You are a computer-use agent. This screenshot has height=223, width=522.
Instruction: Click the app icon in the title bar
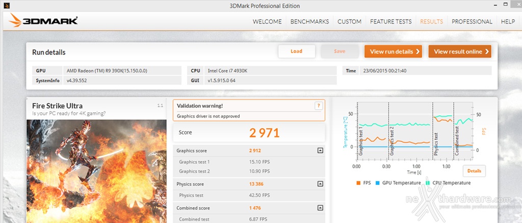point(7,5)
